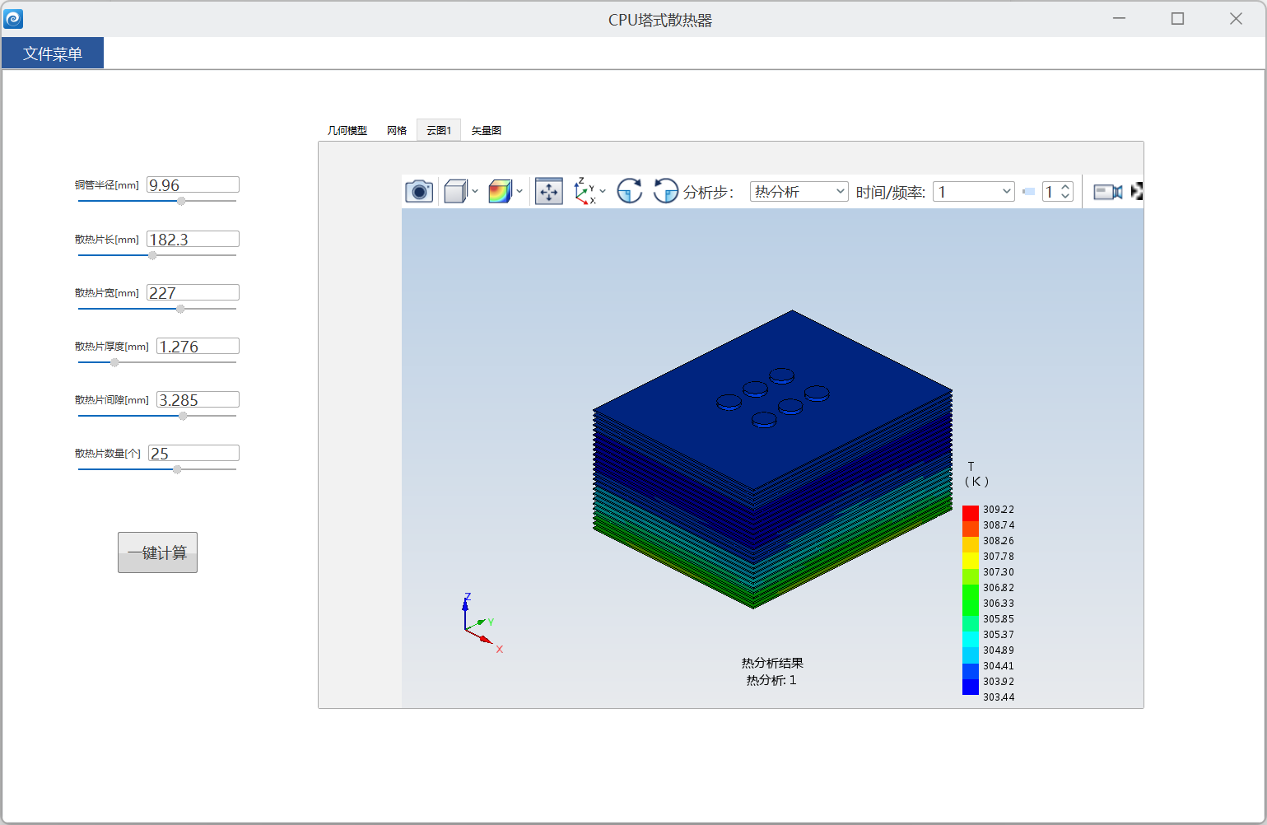Click the 305.37 legend value

coord(999,635)
